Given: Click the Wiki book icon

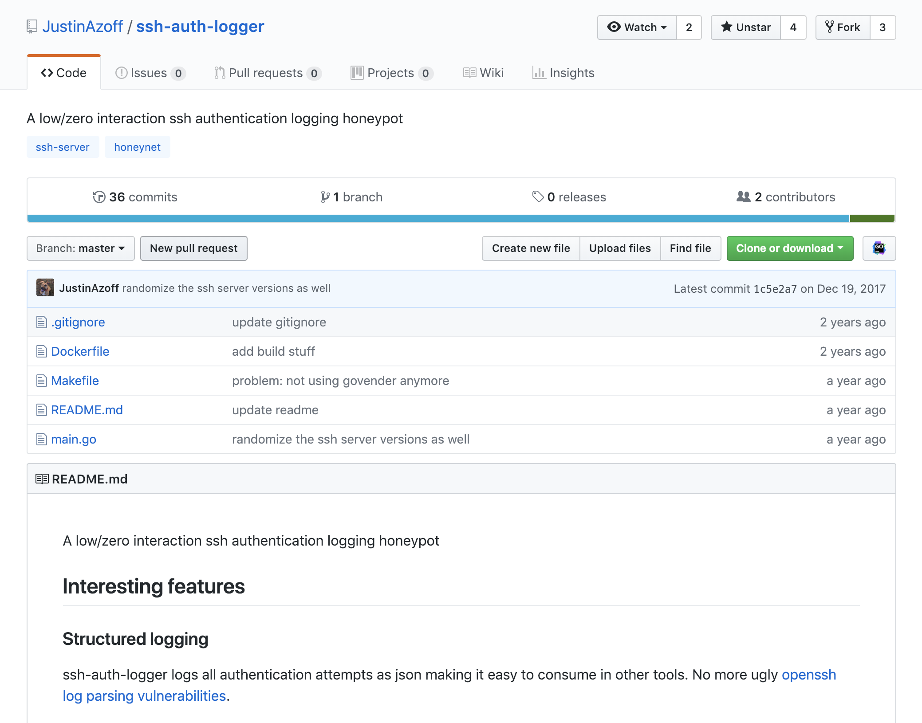Looking at the screenshot, I should coord(469,73).
